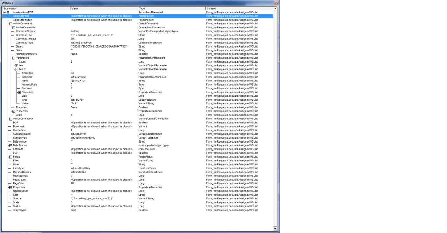This screenshot has height=233, width=447.
Task: Select the BOF row
Action: [138, 123]
